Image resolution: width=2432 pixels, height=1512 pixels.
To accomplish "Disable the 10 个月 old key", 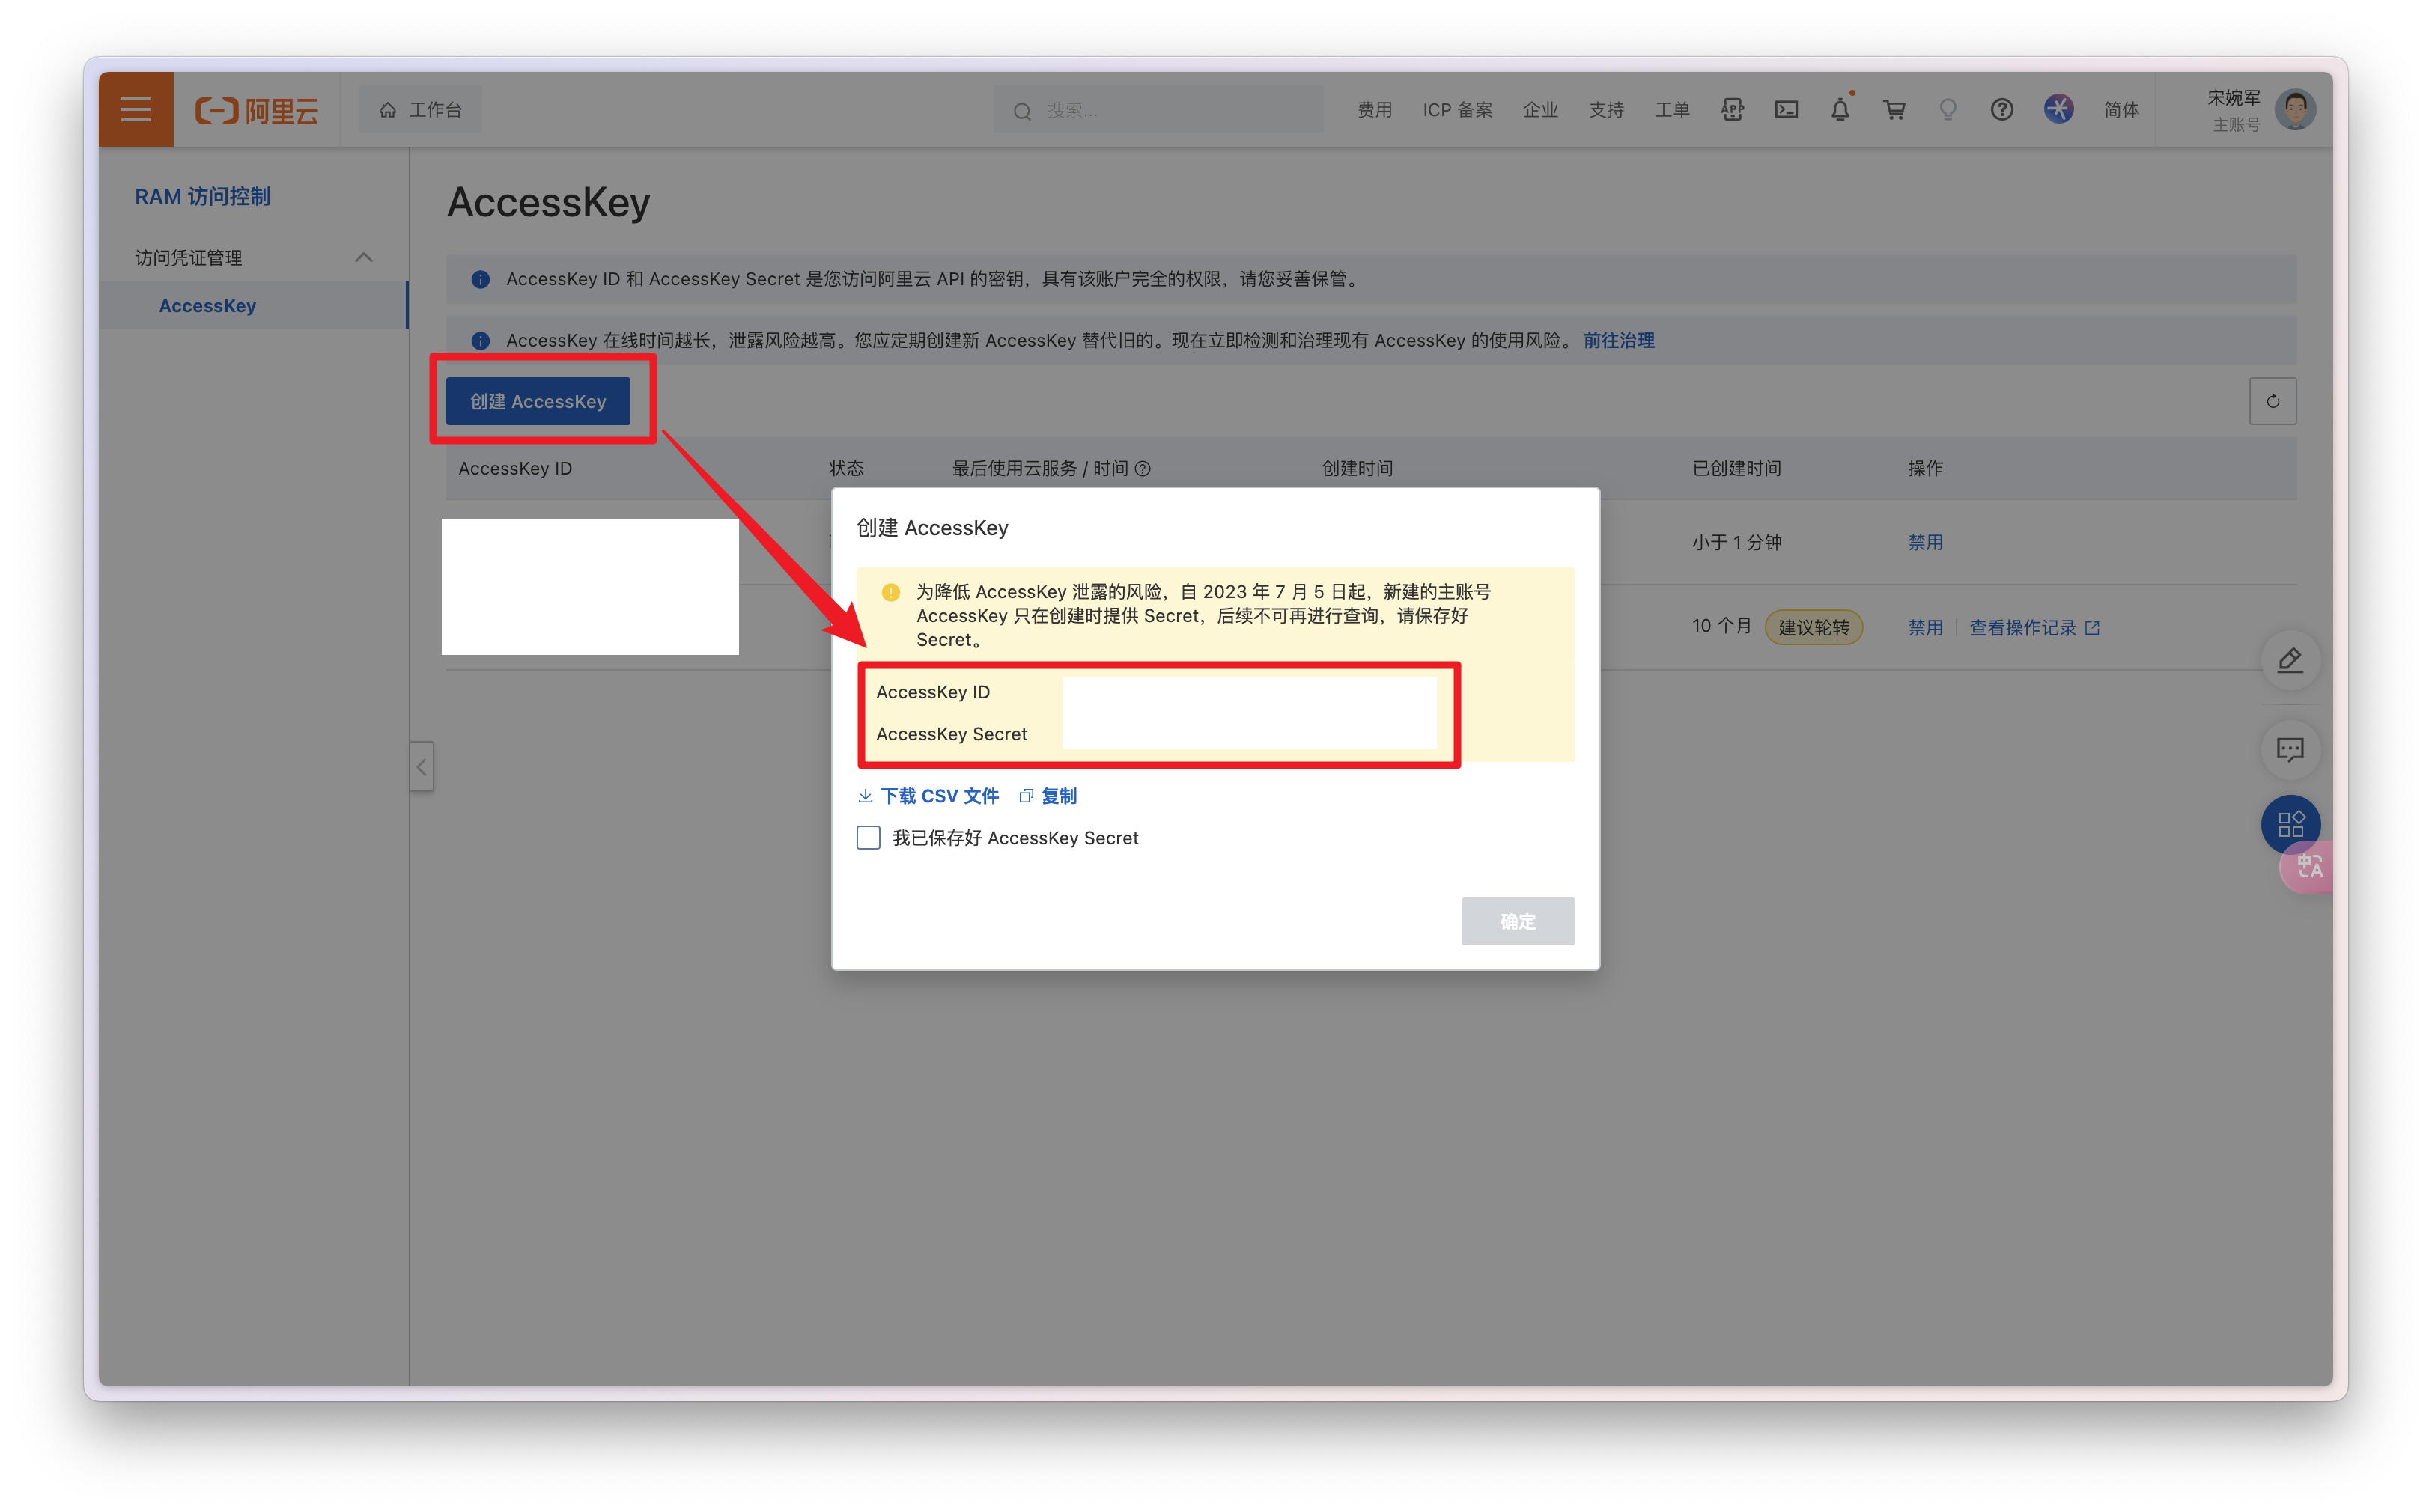I will point(1925,627).
